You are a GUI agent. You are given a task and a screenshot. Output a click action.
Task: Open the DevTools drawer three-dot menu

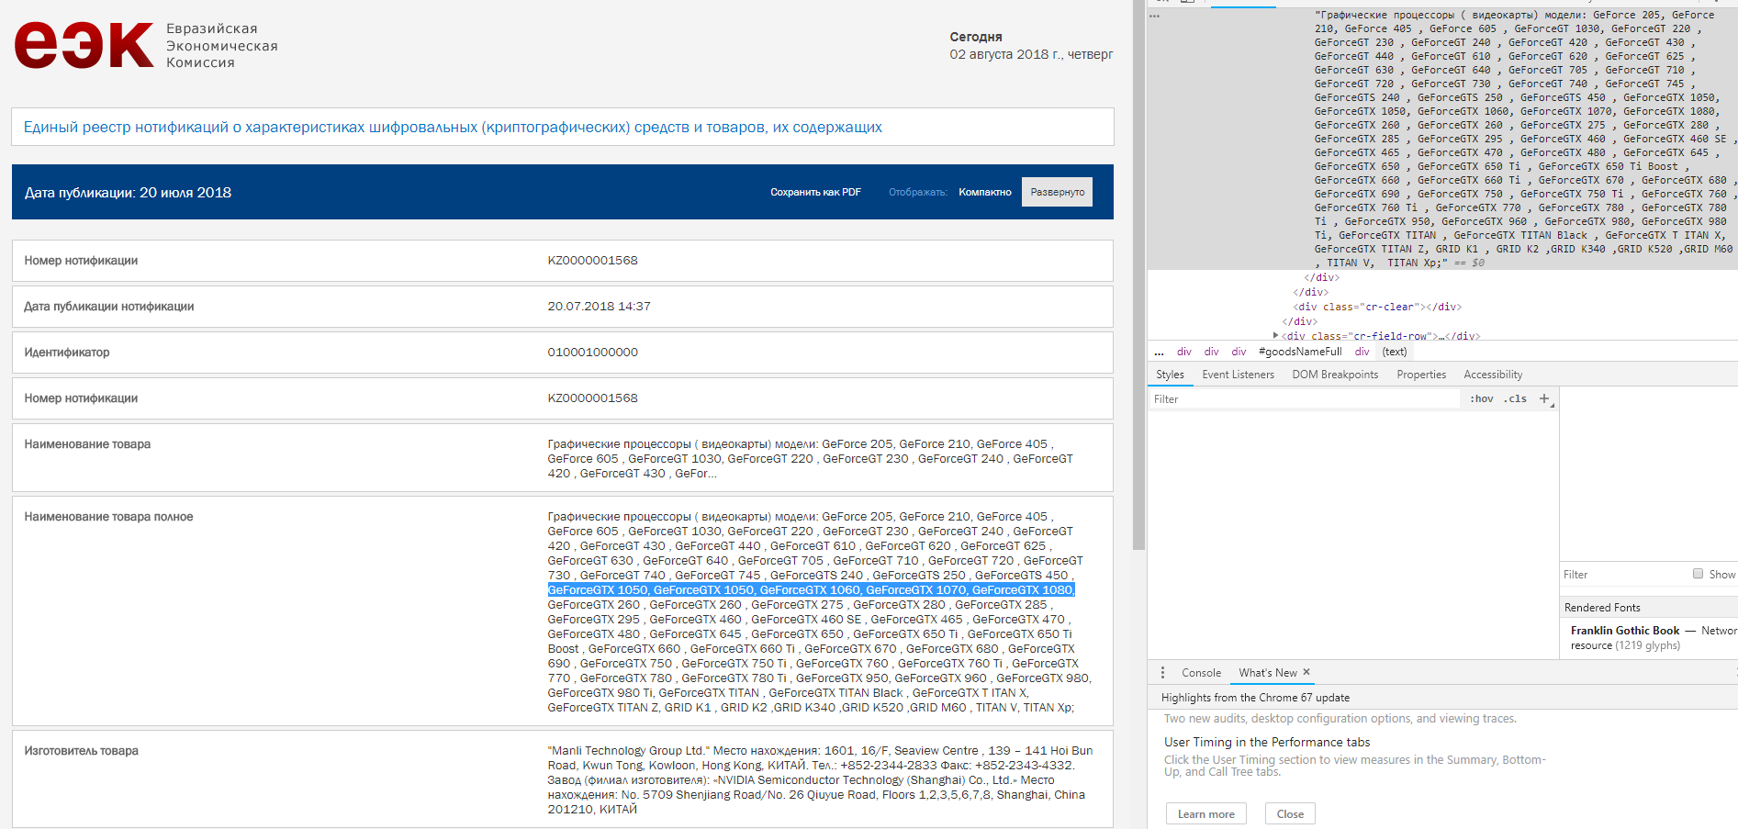tap(1162, 673)
